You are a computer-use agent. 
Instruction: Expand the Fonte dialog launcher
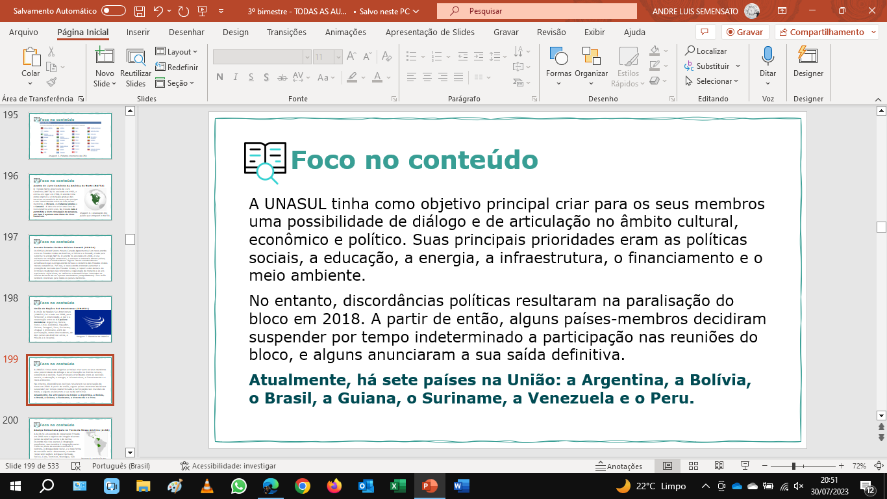(x=394, y=99)
